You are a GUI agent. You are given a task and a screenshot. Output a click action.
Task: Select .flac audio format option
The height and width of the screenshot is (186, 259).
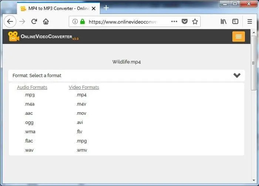coord(30,141)
